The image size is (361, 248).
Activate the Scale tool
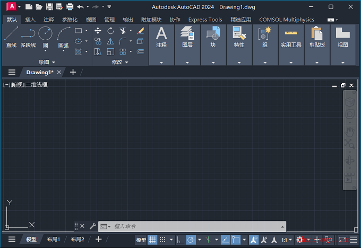(110, 52)
